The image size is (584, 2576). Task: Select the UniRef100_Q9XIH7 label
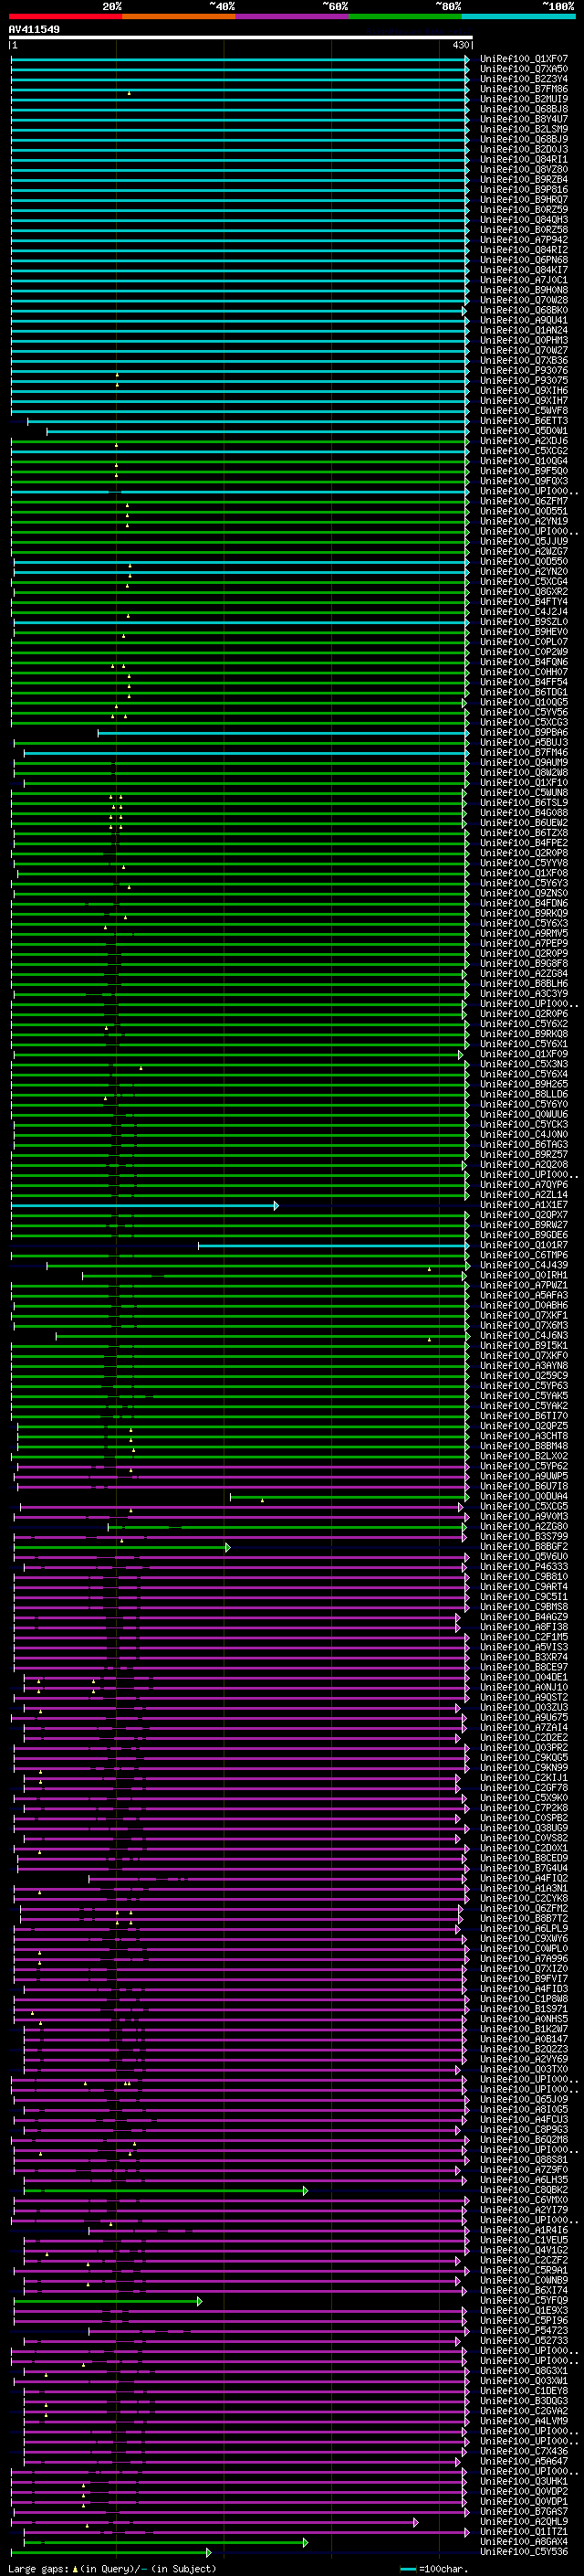(523, 400)
